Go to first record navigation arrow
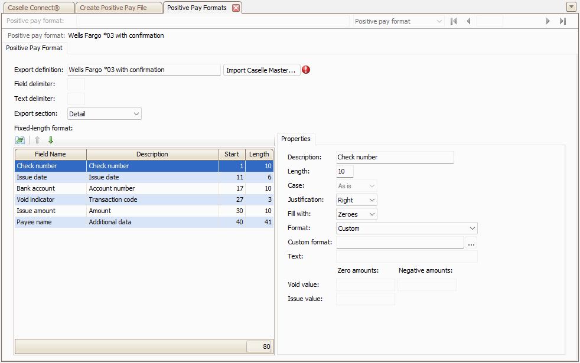580x363 pixels. point(454,21)
